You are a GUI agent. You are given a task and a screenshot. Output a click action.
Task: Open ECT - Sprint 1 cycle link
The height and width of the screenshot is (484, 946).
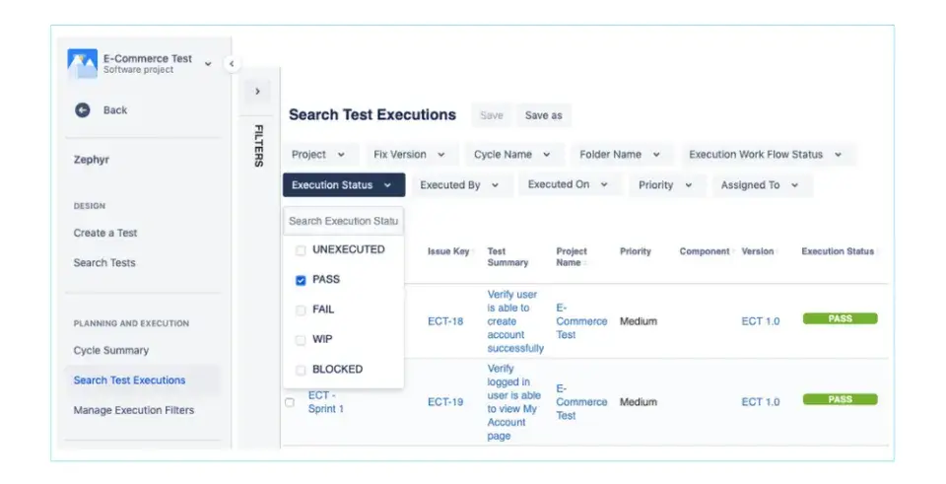[326, 402]
